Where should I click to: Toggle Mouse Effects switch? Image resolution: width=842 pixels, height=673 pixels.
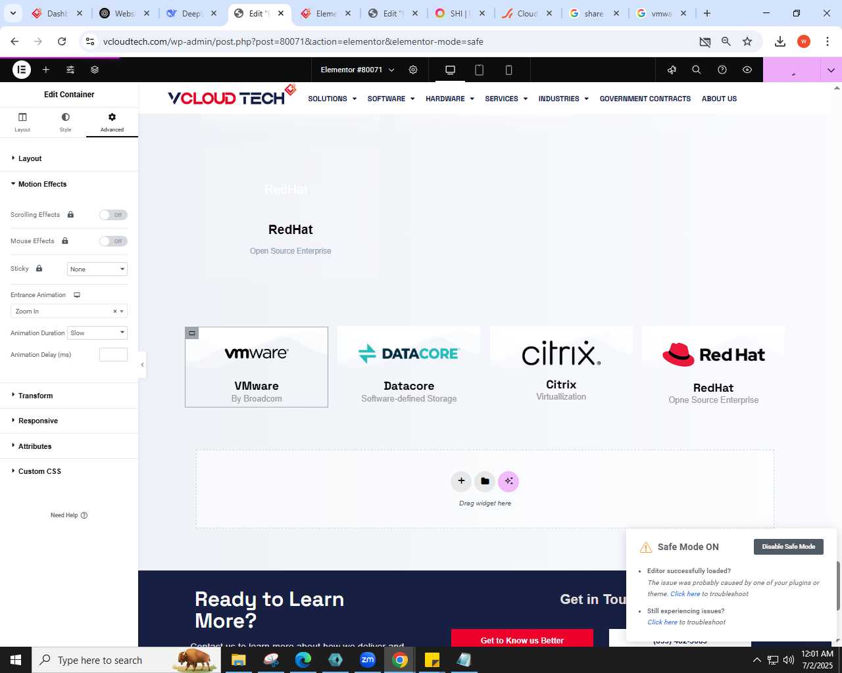pos(113,241)
